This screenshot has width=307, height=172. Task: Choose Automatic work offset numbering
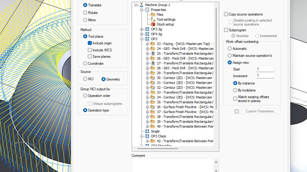(230, 49)
